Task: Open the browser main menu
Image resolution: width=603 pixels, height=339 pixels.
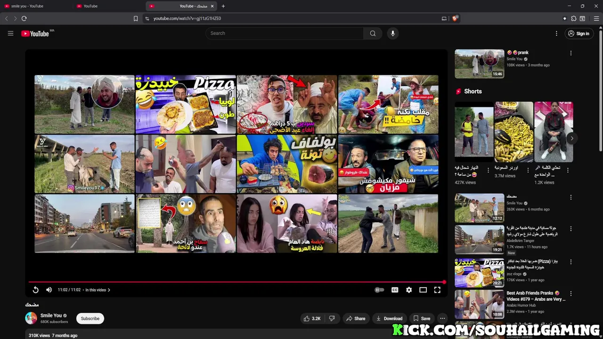Action: pos(596,18)
